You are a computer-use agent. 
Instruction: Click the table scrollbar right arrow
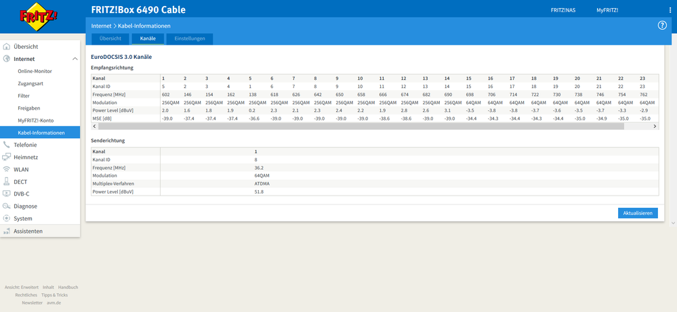(655, 127)
